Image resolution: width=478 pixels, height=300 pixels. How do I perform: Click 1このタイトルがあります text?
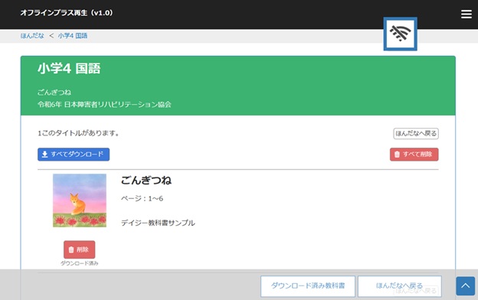[x=78, y=133]
